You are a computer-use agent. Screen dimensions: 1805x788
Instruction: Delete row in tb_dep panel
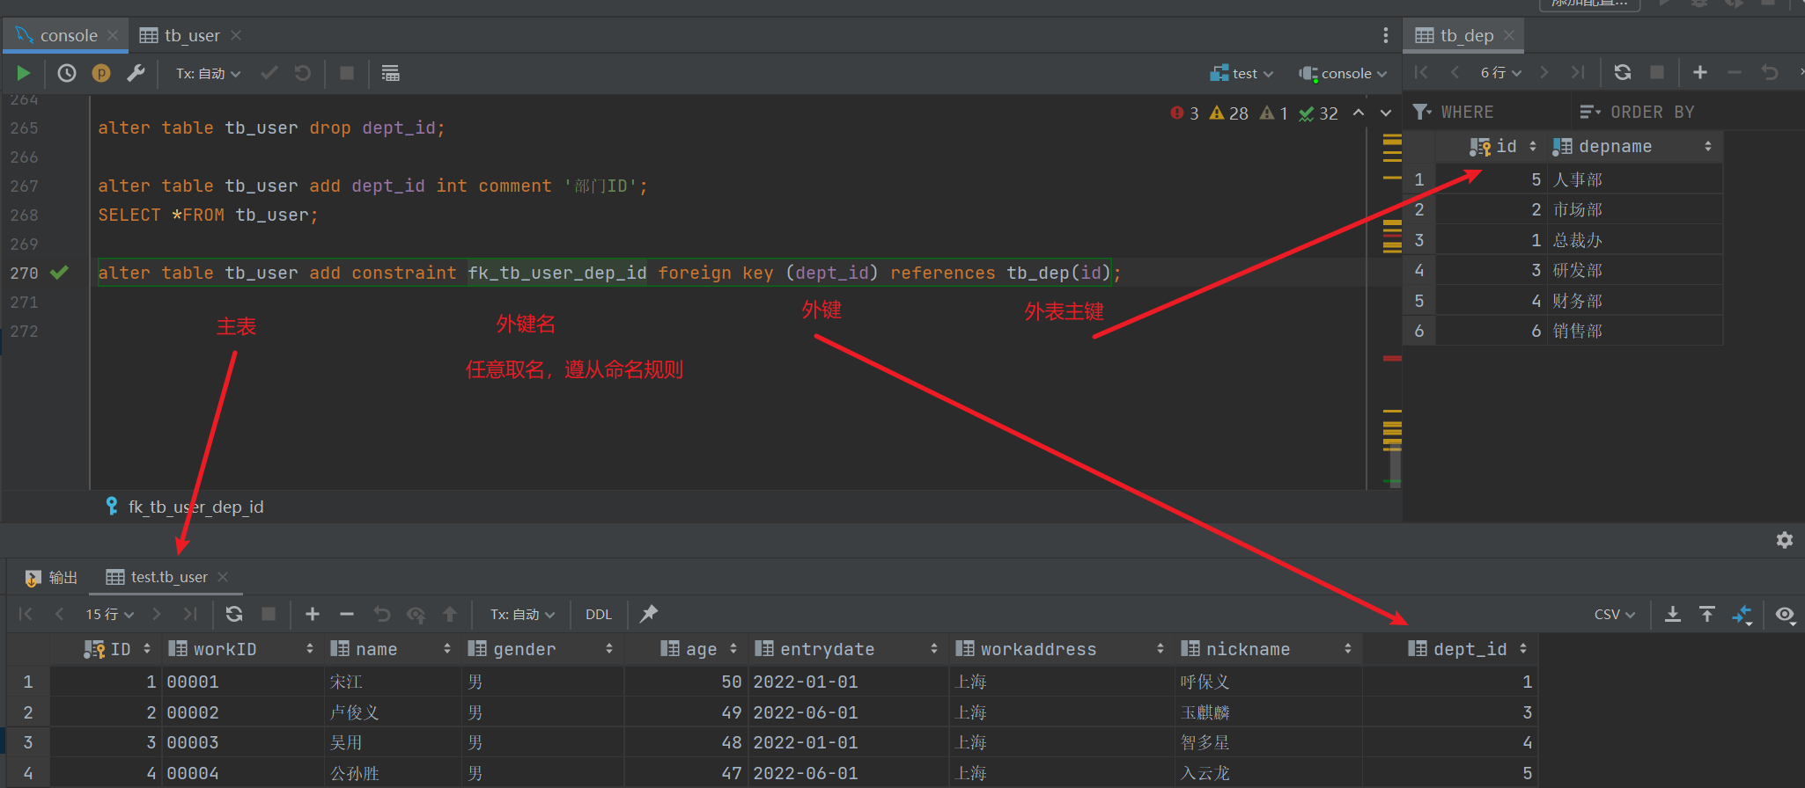(1735, 72)
